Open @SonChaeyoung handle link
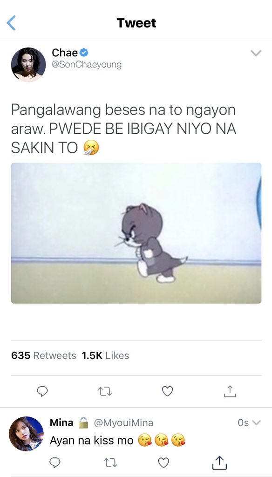The height and width of the screenshot is (477, 272). [x=87, y=65]
